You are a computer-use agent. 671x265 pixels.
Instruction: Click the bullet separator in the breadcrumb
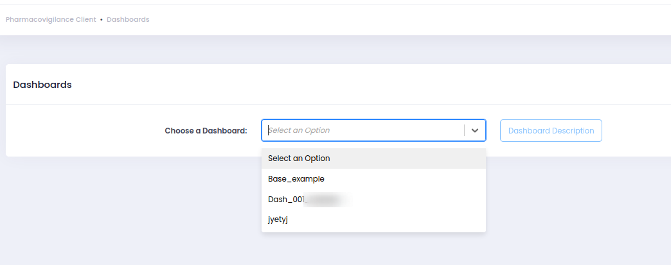pos(102,20)
